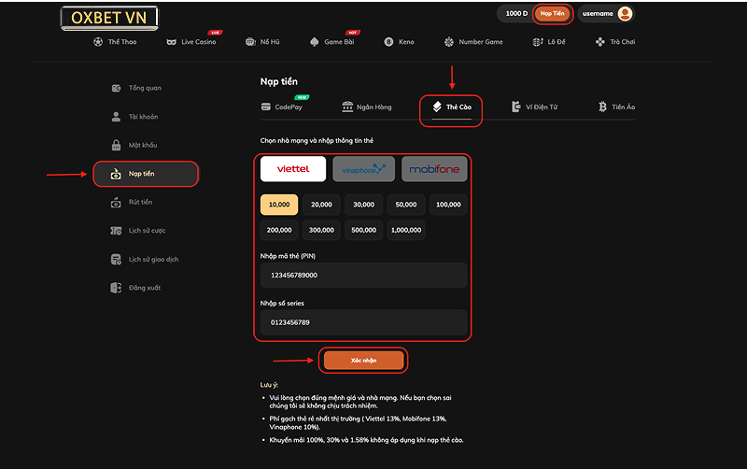Choose the 50,000 card denomination
747x469 pixels.
pyautogui.click(x=406, y=205)
